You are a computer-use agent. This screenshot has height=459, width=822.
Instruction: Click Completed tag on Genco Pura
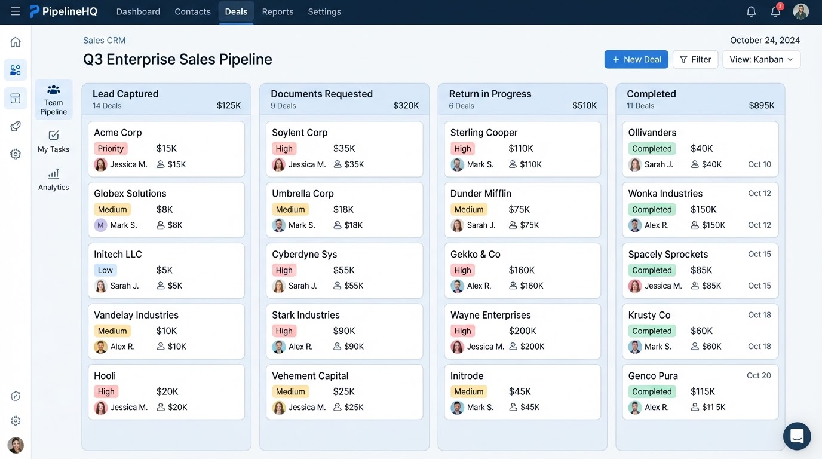point(652,391)
